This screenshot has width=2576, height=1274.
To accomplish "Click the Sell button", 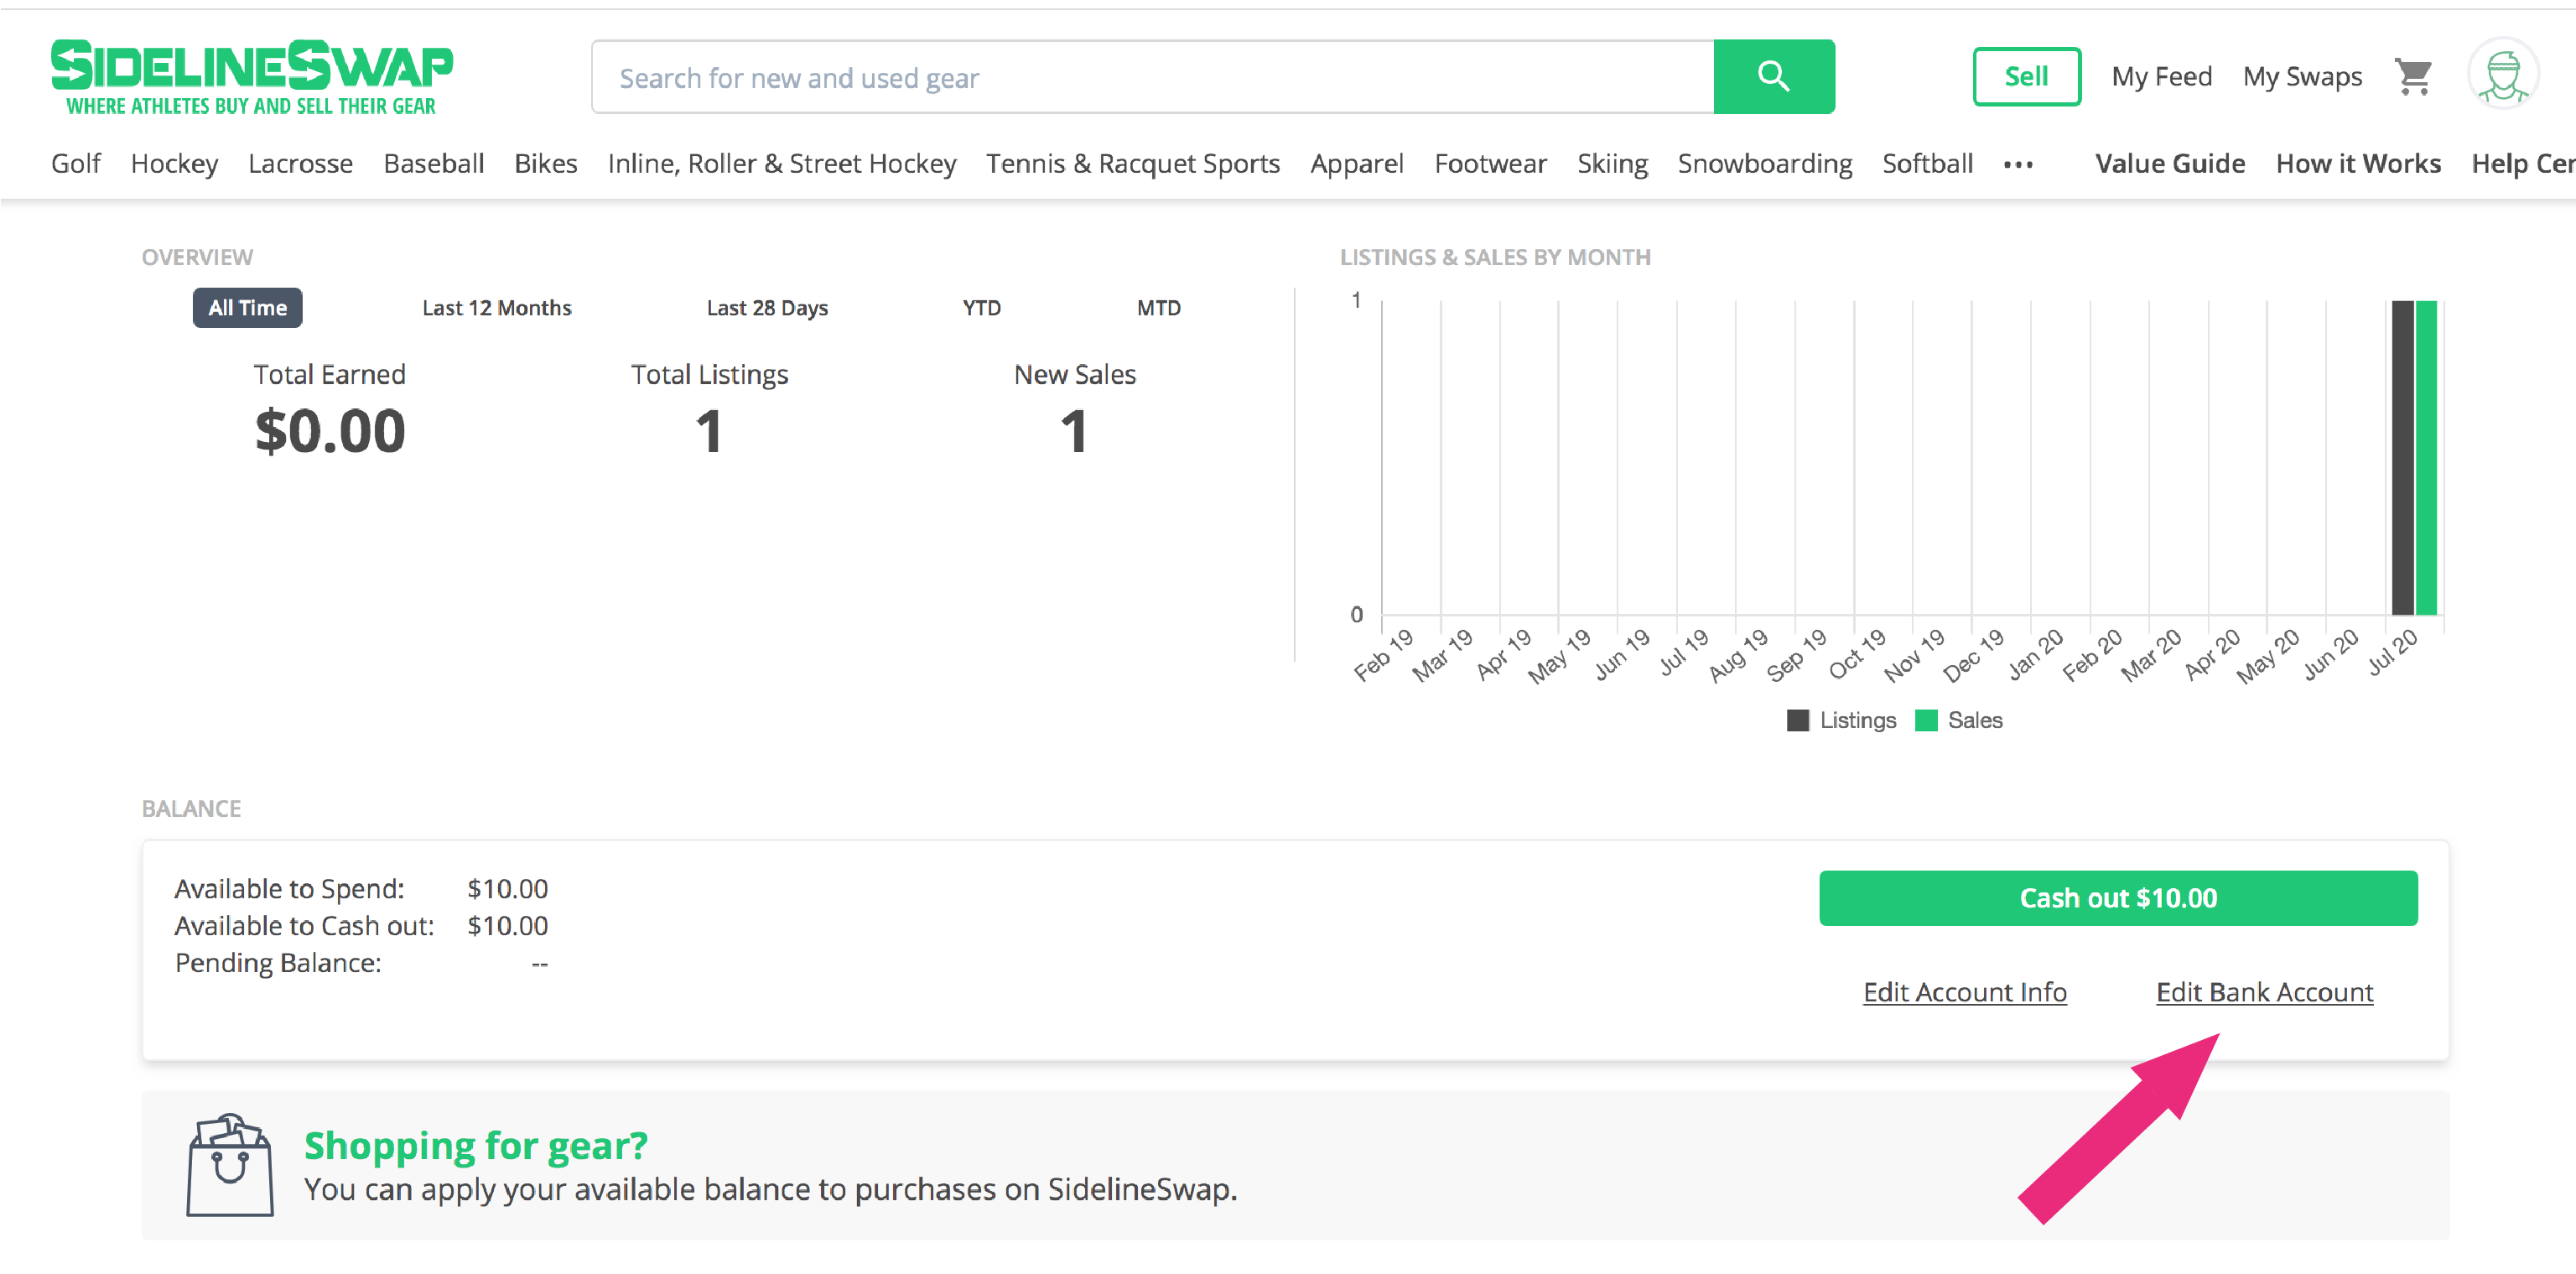I will tap(2026, 76).
